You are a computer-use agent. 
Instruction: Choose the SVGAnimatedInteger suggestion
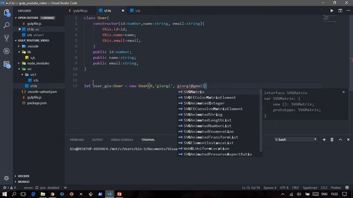click(218, 103)
